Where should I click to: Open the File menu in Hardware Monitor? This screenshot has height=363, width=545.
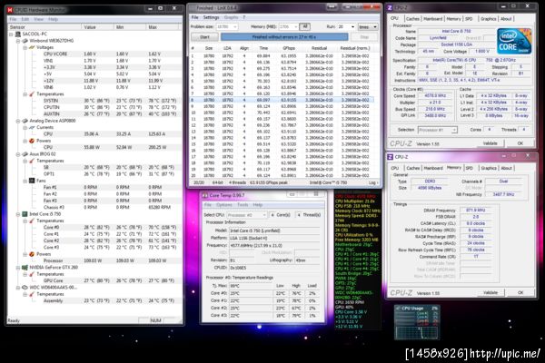13,19
